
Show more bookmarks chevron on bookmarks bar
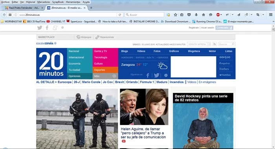pos(273,21)
